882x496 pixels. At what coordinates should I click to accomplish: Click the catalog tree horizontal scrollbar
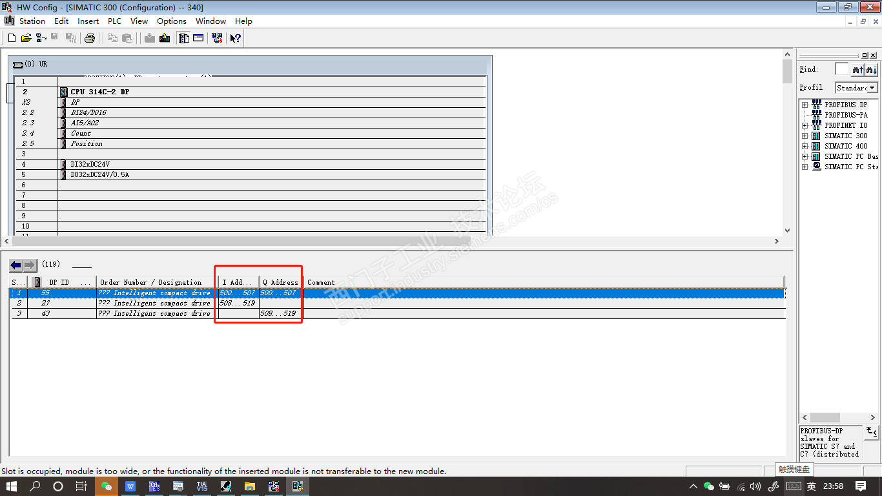(x=839, y=418)
